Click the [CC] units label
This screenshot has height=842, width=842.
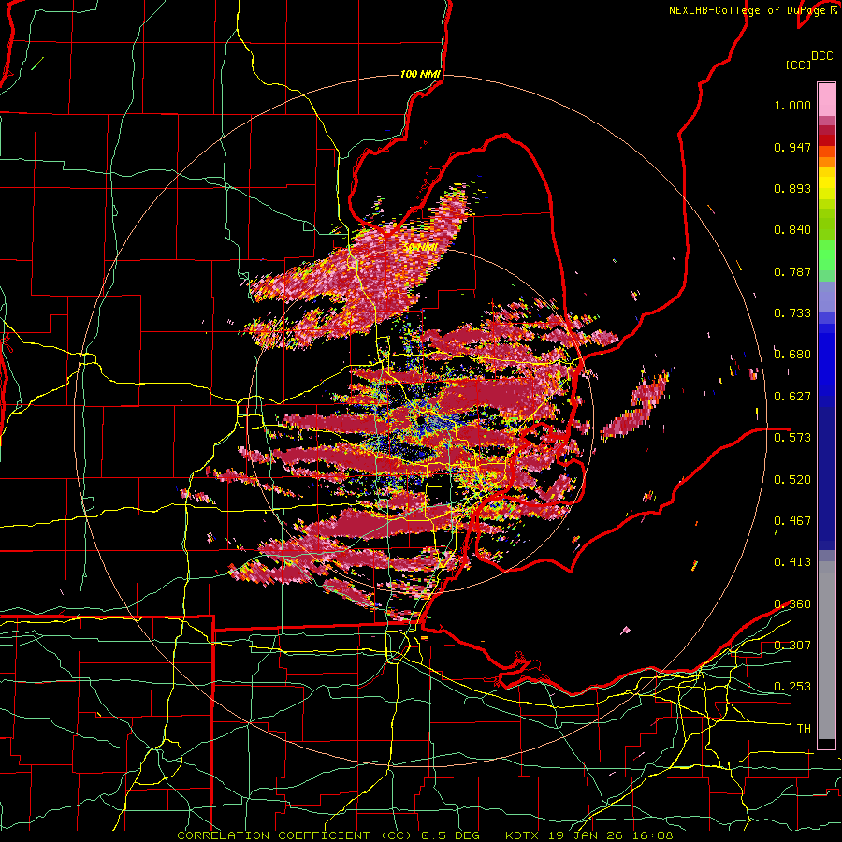[x=798, y=65]
